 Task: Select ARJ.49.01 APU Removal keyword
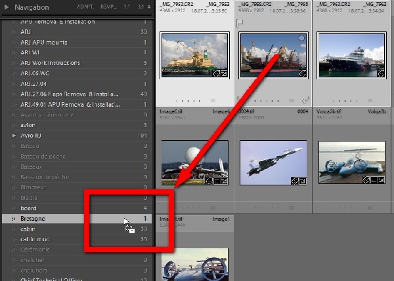(70, 105)
